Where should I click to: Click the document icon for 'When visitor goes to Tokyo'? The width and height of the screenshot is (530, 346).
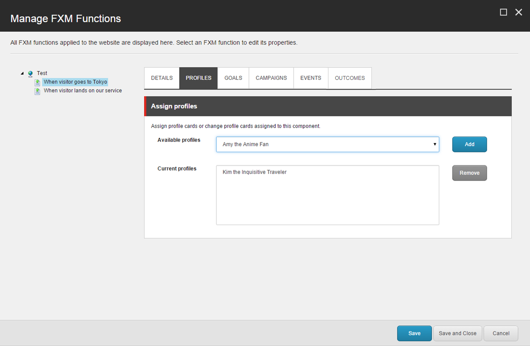coord(37,82)
